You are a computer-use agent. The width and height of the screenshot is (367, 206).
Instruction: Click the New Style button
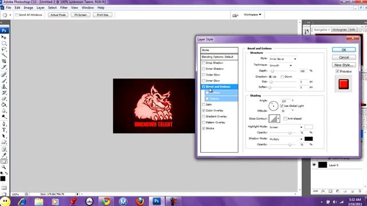click(x=343, y=65)
